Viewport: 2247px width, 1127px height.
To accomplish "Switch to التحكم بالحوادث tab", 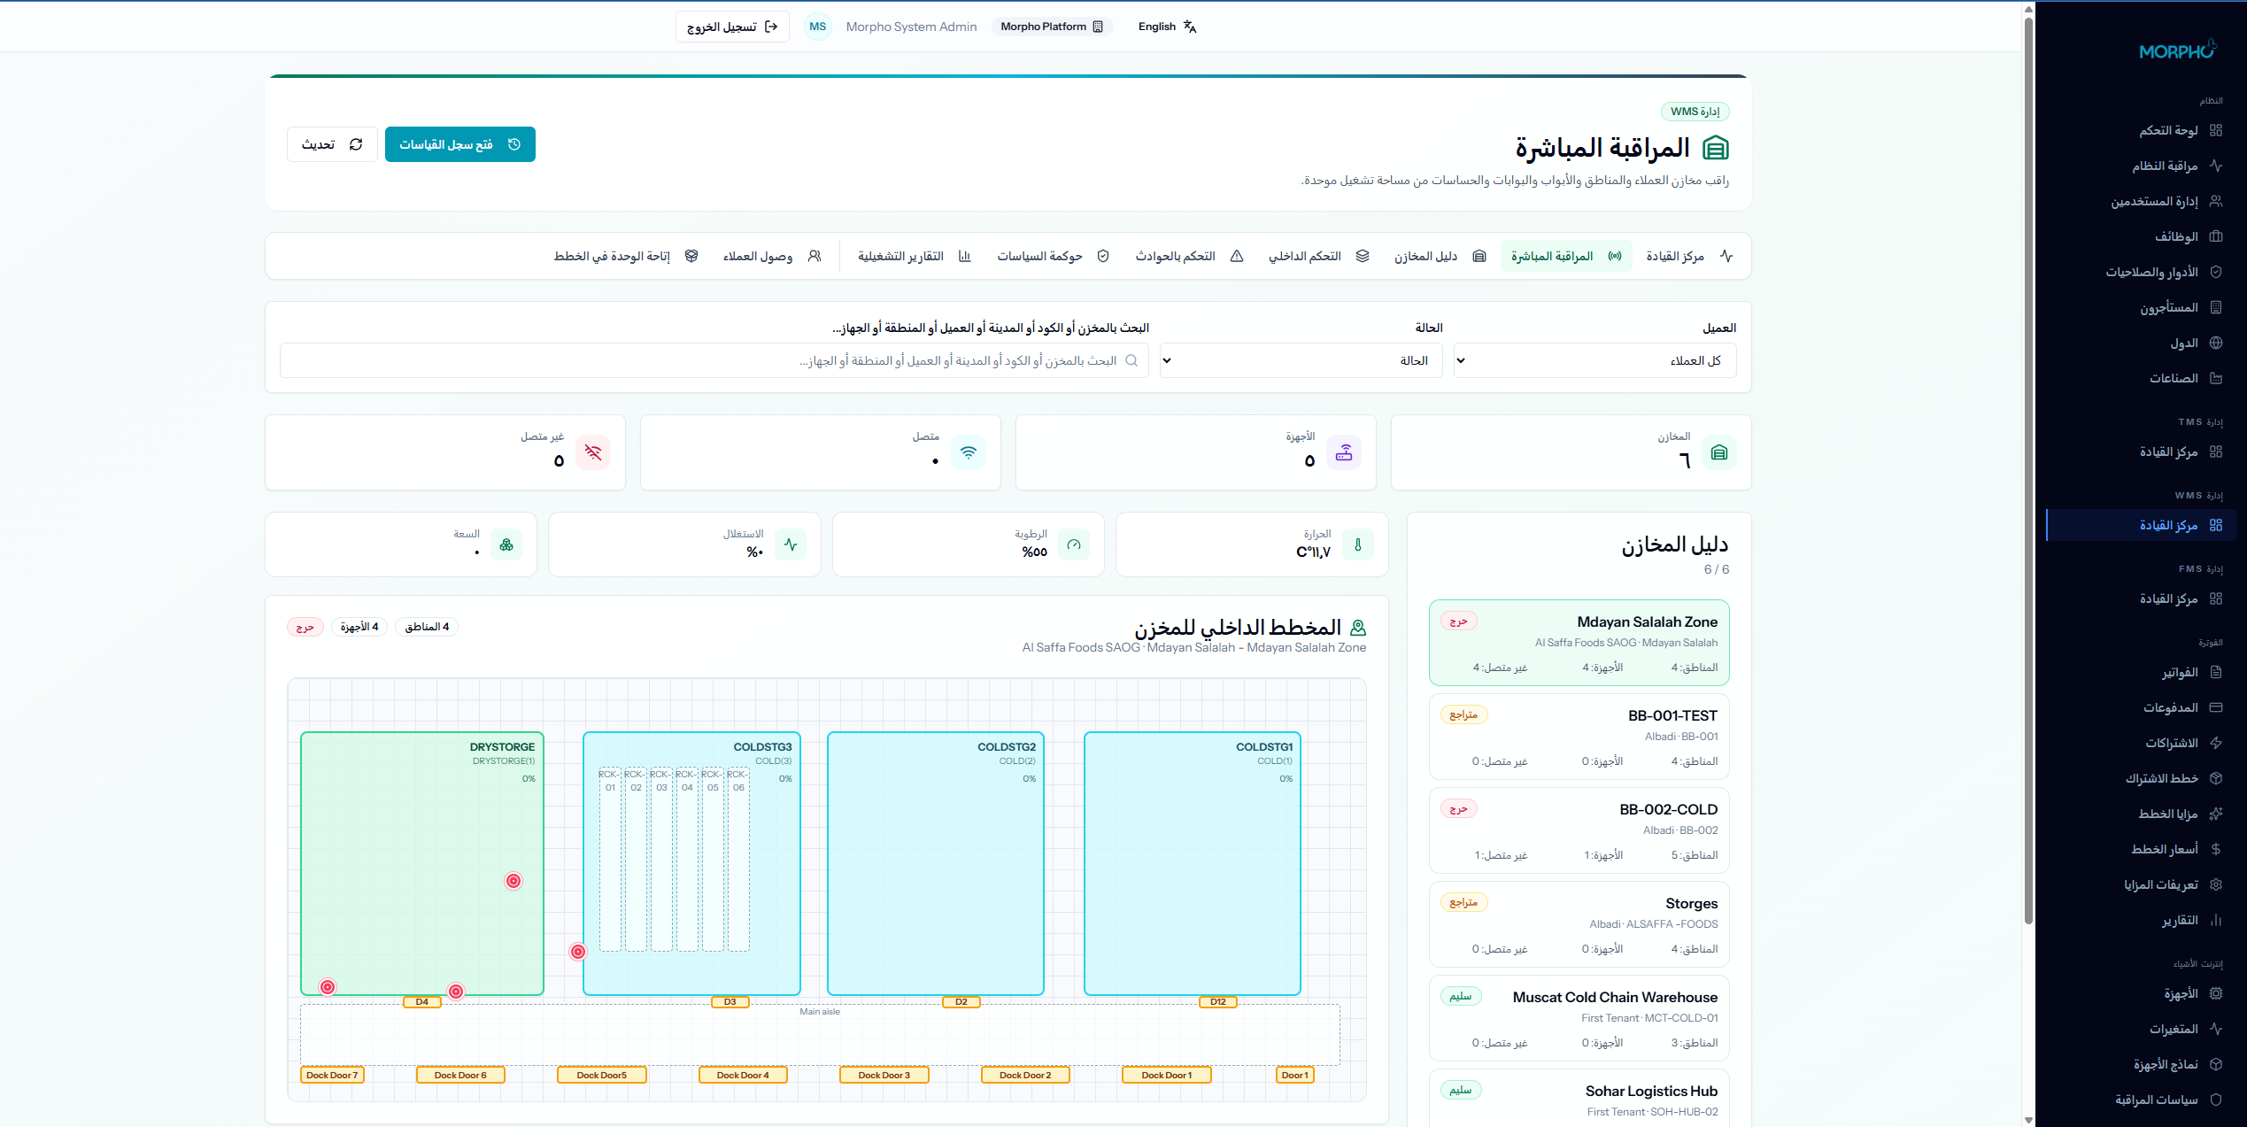I will [1189, 256].
